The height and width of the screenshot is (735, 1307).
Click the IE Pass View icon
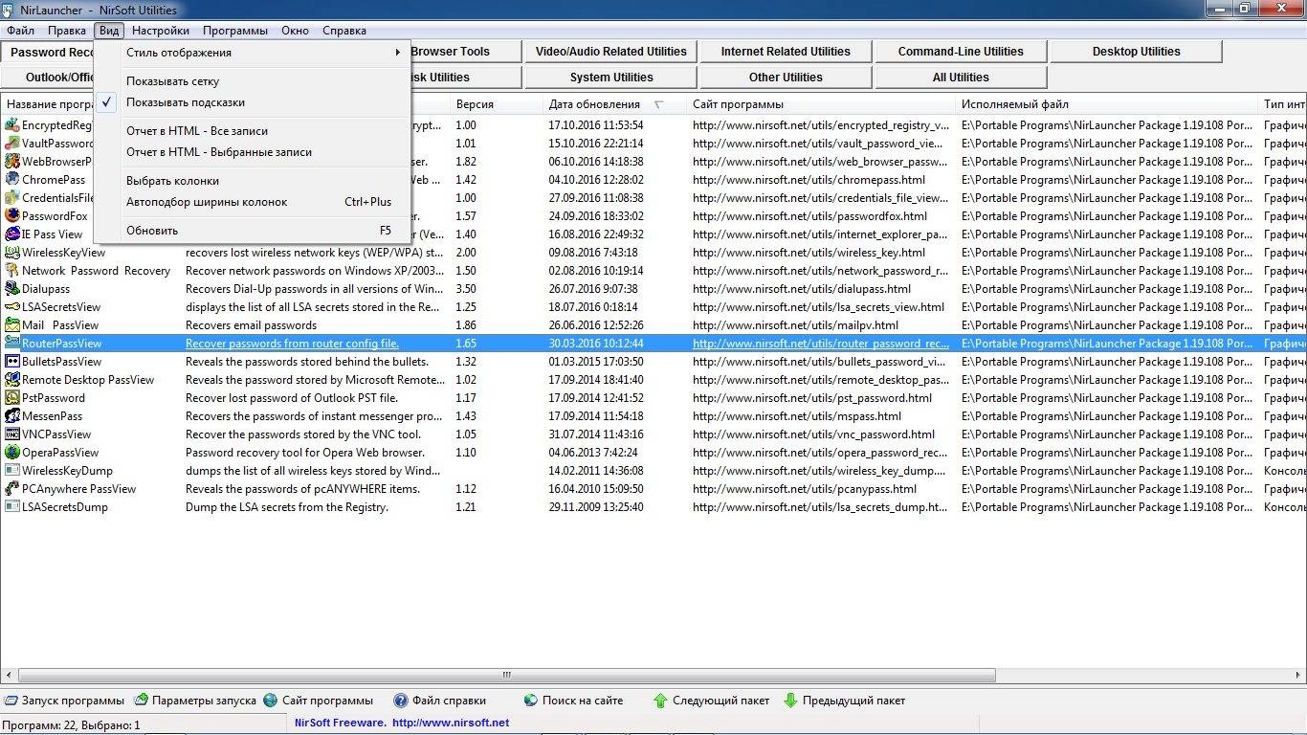[x=12, y=234]
